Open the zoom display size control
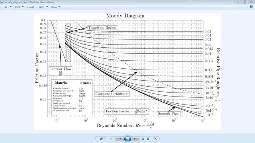This screenshot has width=255, height=143. [102, 139]
